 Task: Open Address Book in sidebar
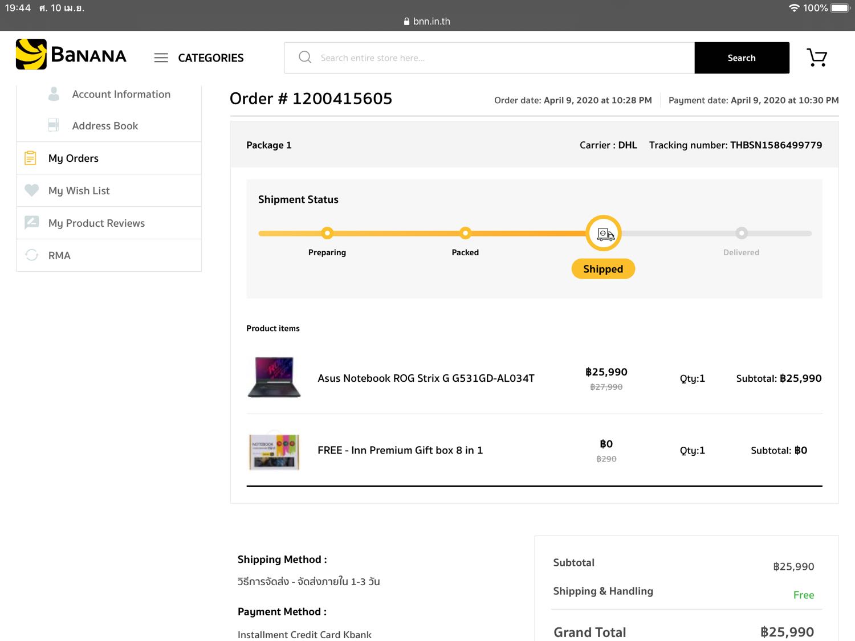click(105, 126)
